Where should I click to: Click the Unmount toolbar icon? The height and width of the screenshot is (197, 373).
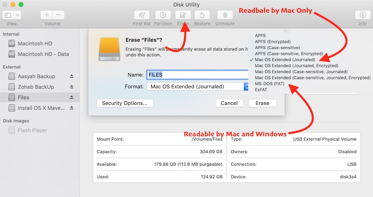(x=225, y=15)
